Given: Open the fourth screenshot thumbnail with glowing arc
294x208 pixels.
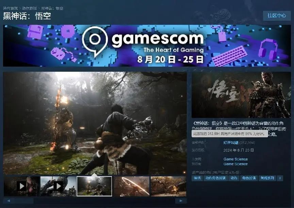Looking at the screenshot, I should pos(131,186).
